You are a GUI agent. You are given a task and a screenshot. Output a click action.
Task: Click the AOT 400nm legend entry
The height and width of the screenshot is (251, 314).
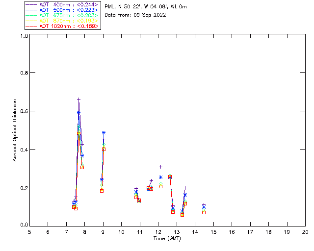62,4
